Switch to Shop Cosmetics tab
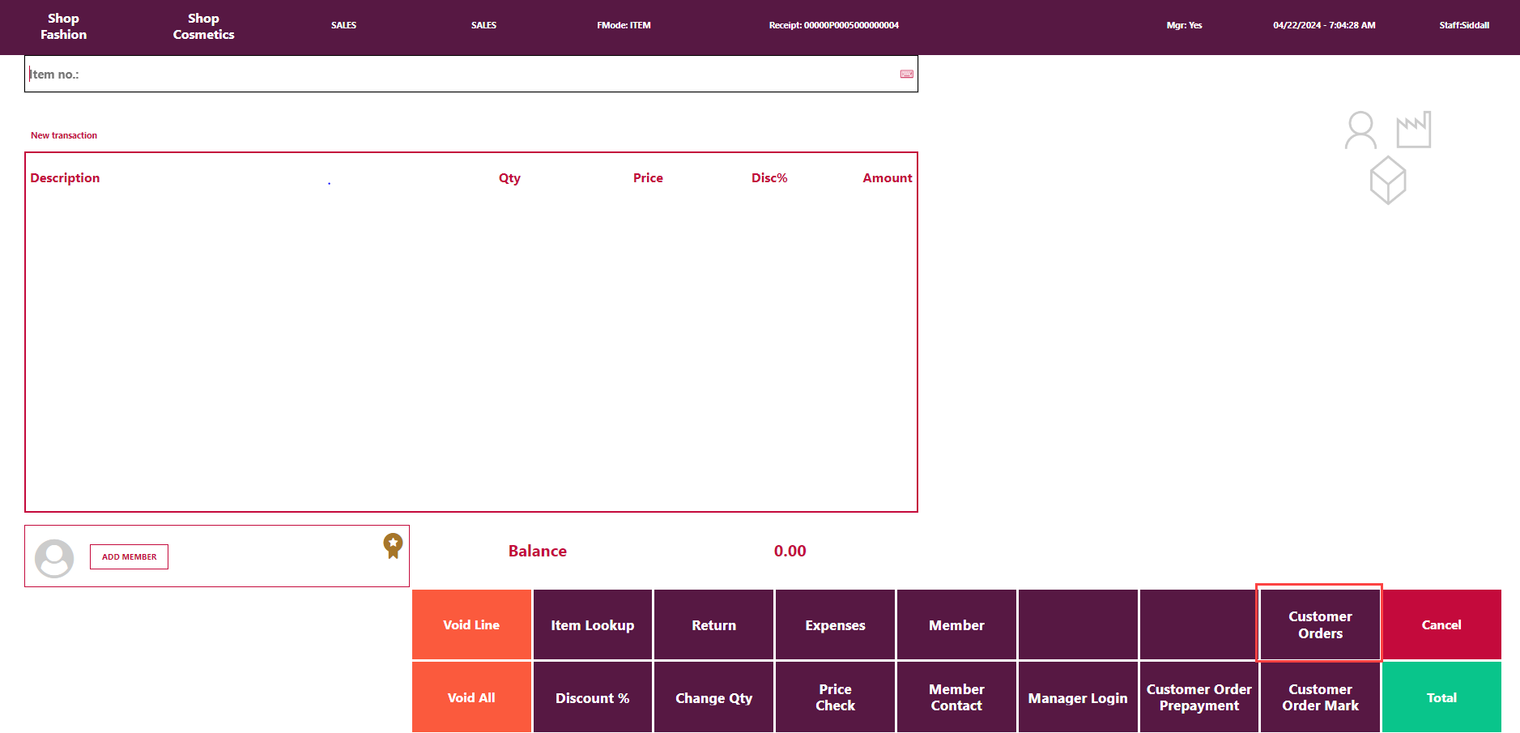The width and height of the screenshot is (1520, 733). pos(203,27)
